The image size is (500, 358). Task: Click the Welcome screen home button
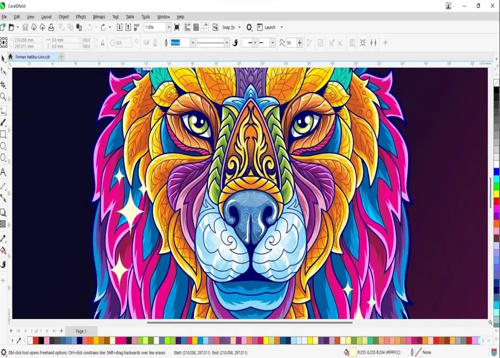click(10, 57)
